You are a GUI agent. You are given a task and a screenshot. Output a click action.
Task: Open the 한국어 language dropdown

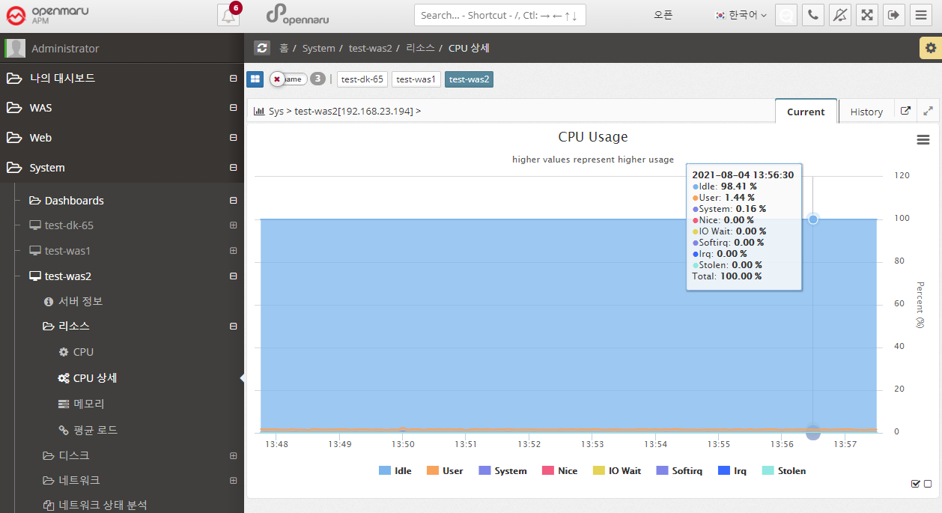tap(741, 15)
